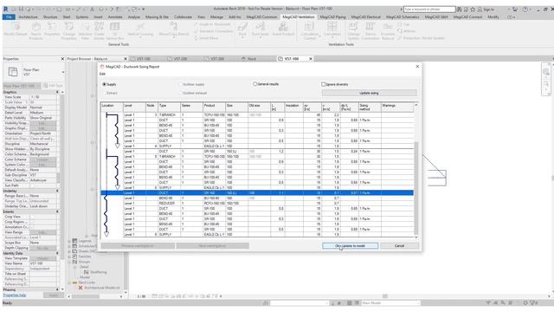Click the Architectural Model link error icon
Image resolution: width=554 pixels, height=312 pixels.
coord(81,288)
